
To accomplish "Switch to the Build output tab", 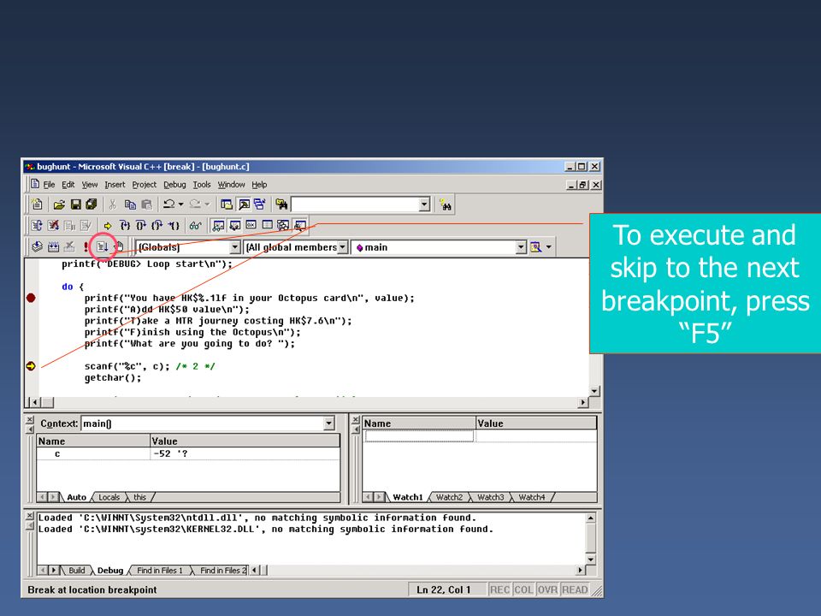I will point(76,571).
